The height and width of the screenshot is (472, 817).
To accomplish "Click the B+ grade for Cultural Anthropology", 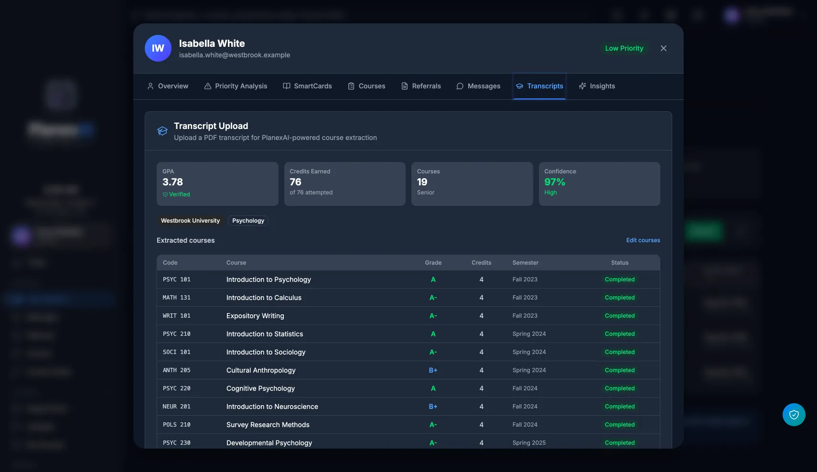I will click(x=433, y=370).
